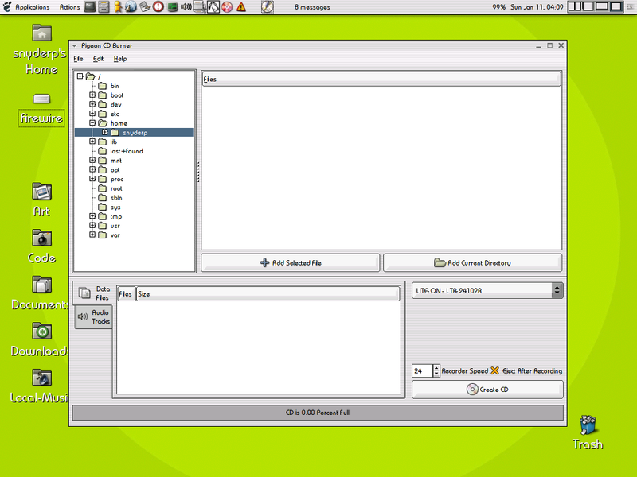Expand the var folder node
The height and width of the screenshot is (477, 637).
pos(92,235)
